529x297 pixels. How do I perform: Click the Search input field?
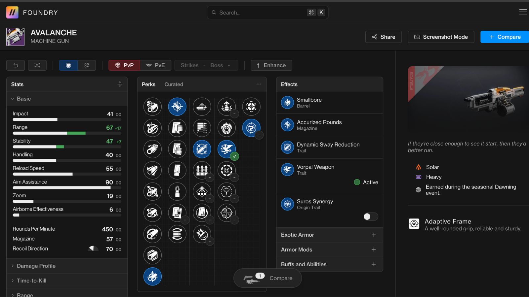pyautogui.click(x=261, y=13)
